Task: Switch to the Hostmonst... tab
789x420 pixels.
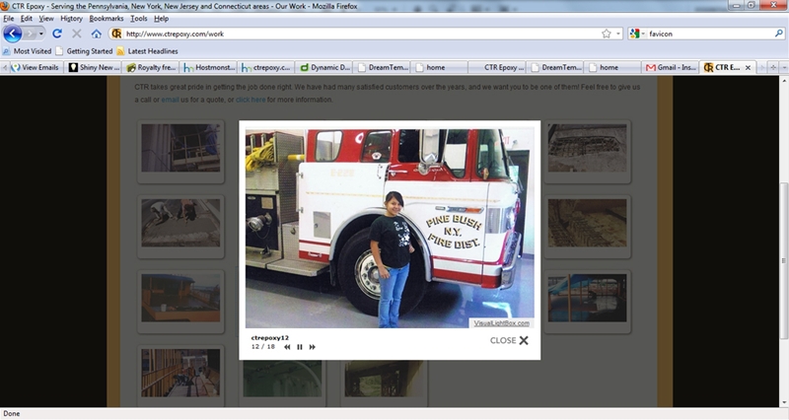Action: pyautogui.click(x=209, y=67)
